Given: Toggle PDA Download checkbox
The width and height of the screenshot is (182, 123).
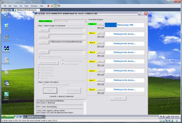Looking at the screenshot, I should click(x=39, y=73).
